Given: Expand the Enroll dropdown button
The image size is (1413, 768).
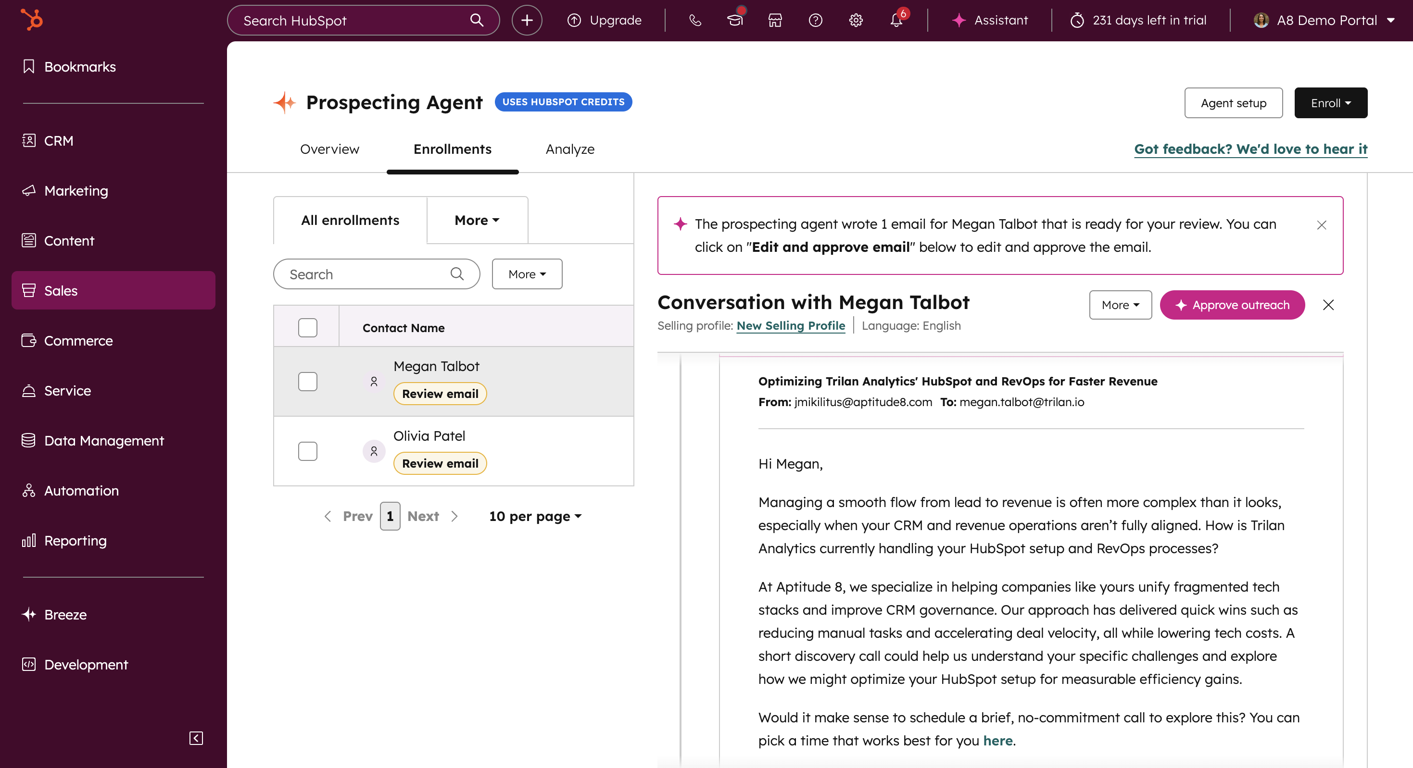Looking at the screenshot, I should pos(1330,102).
